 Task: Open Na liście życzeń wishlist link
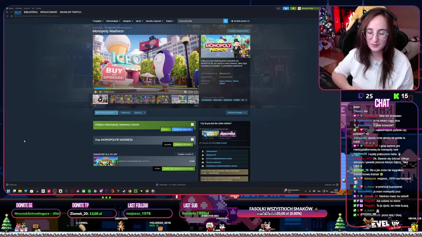[240, 21]
